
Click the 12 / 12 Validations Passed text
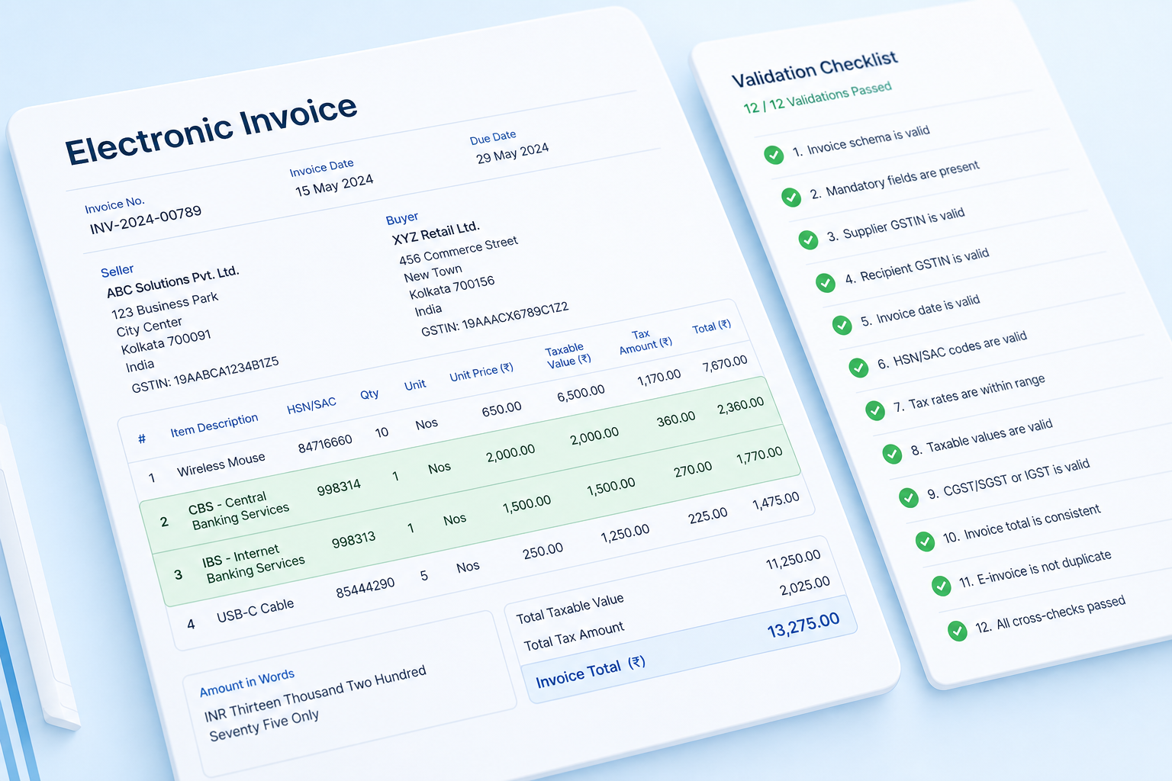pyautogui.click(x=817, y=98)
